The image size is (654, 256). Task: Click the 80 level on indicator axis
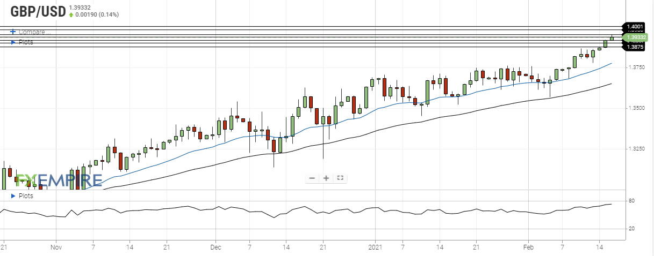631,200
